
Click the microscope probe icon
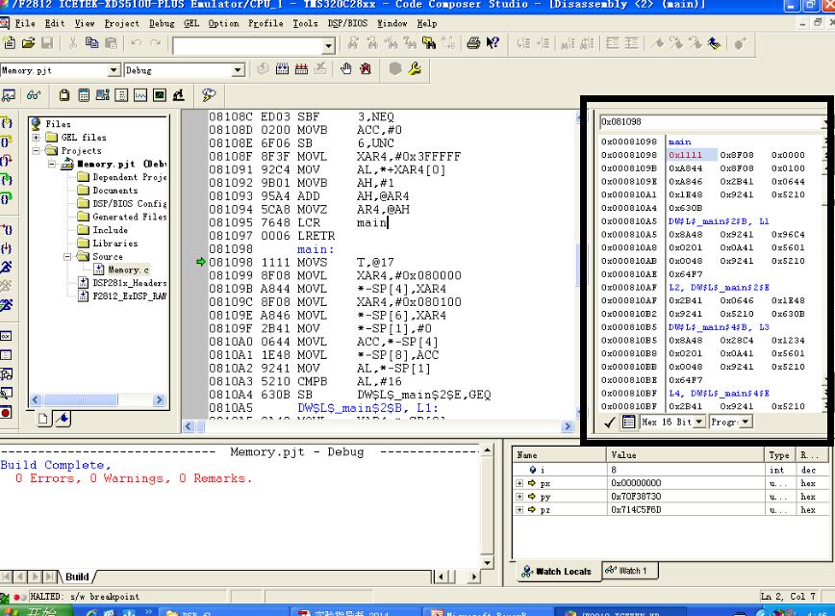pyautogui.click(x=178, y=95)
